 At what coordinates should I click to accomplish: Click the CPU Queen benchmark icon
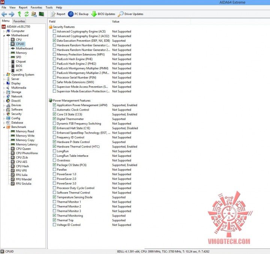[13, 149]
